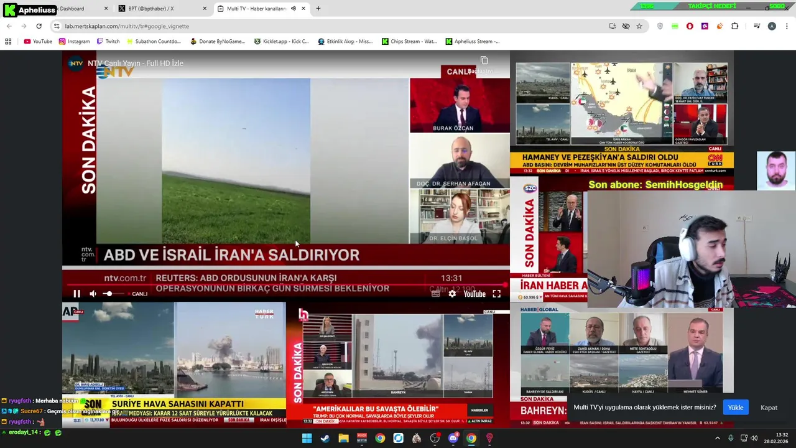
Task: Mute the Multi TV tab audio icon
Action: pyautogui.click(x=294, y=9)
